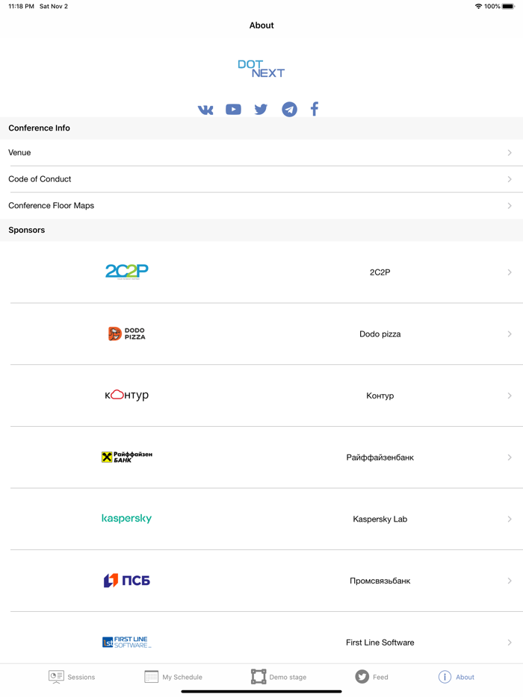Open the Промсвязьбанк sponsor entry

pyautogui.click(x=261, y=581)
